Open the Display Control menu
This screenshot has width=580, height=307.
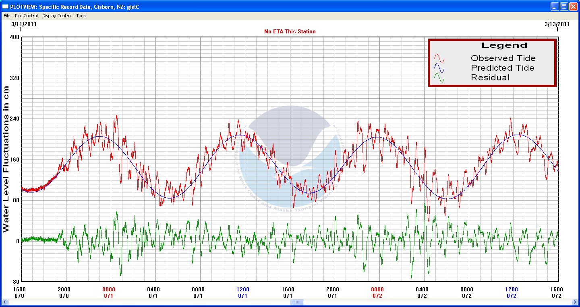[57, 16]
